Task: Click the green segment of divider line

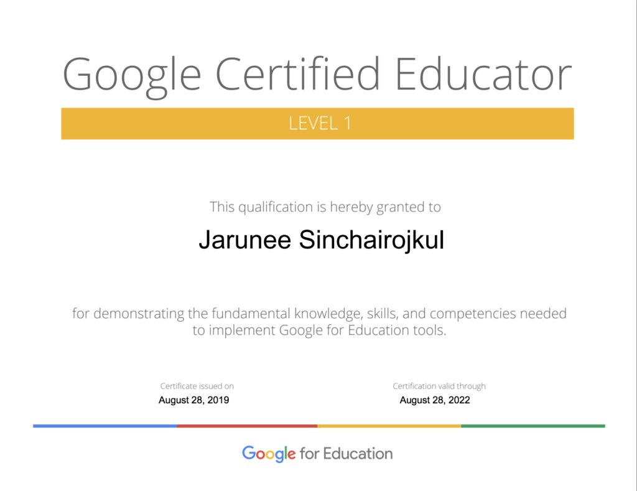Action: click(x=533, y=426)
